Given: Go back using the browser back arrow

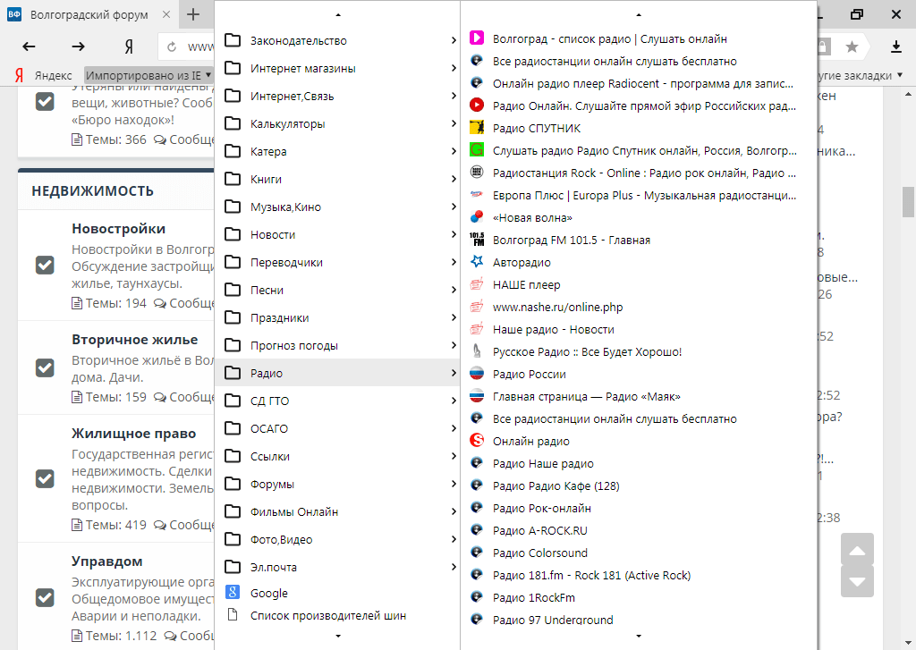Looking at the screenshot, I should (29, 46).
